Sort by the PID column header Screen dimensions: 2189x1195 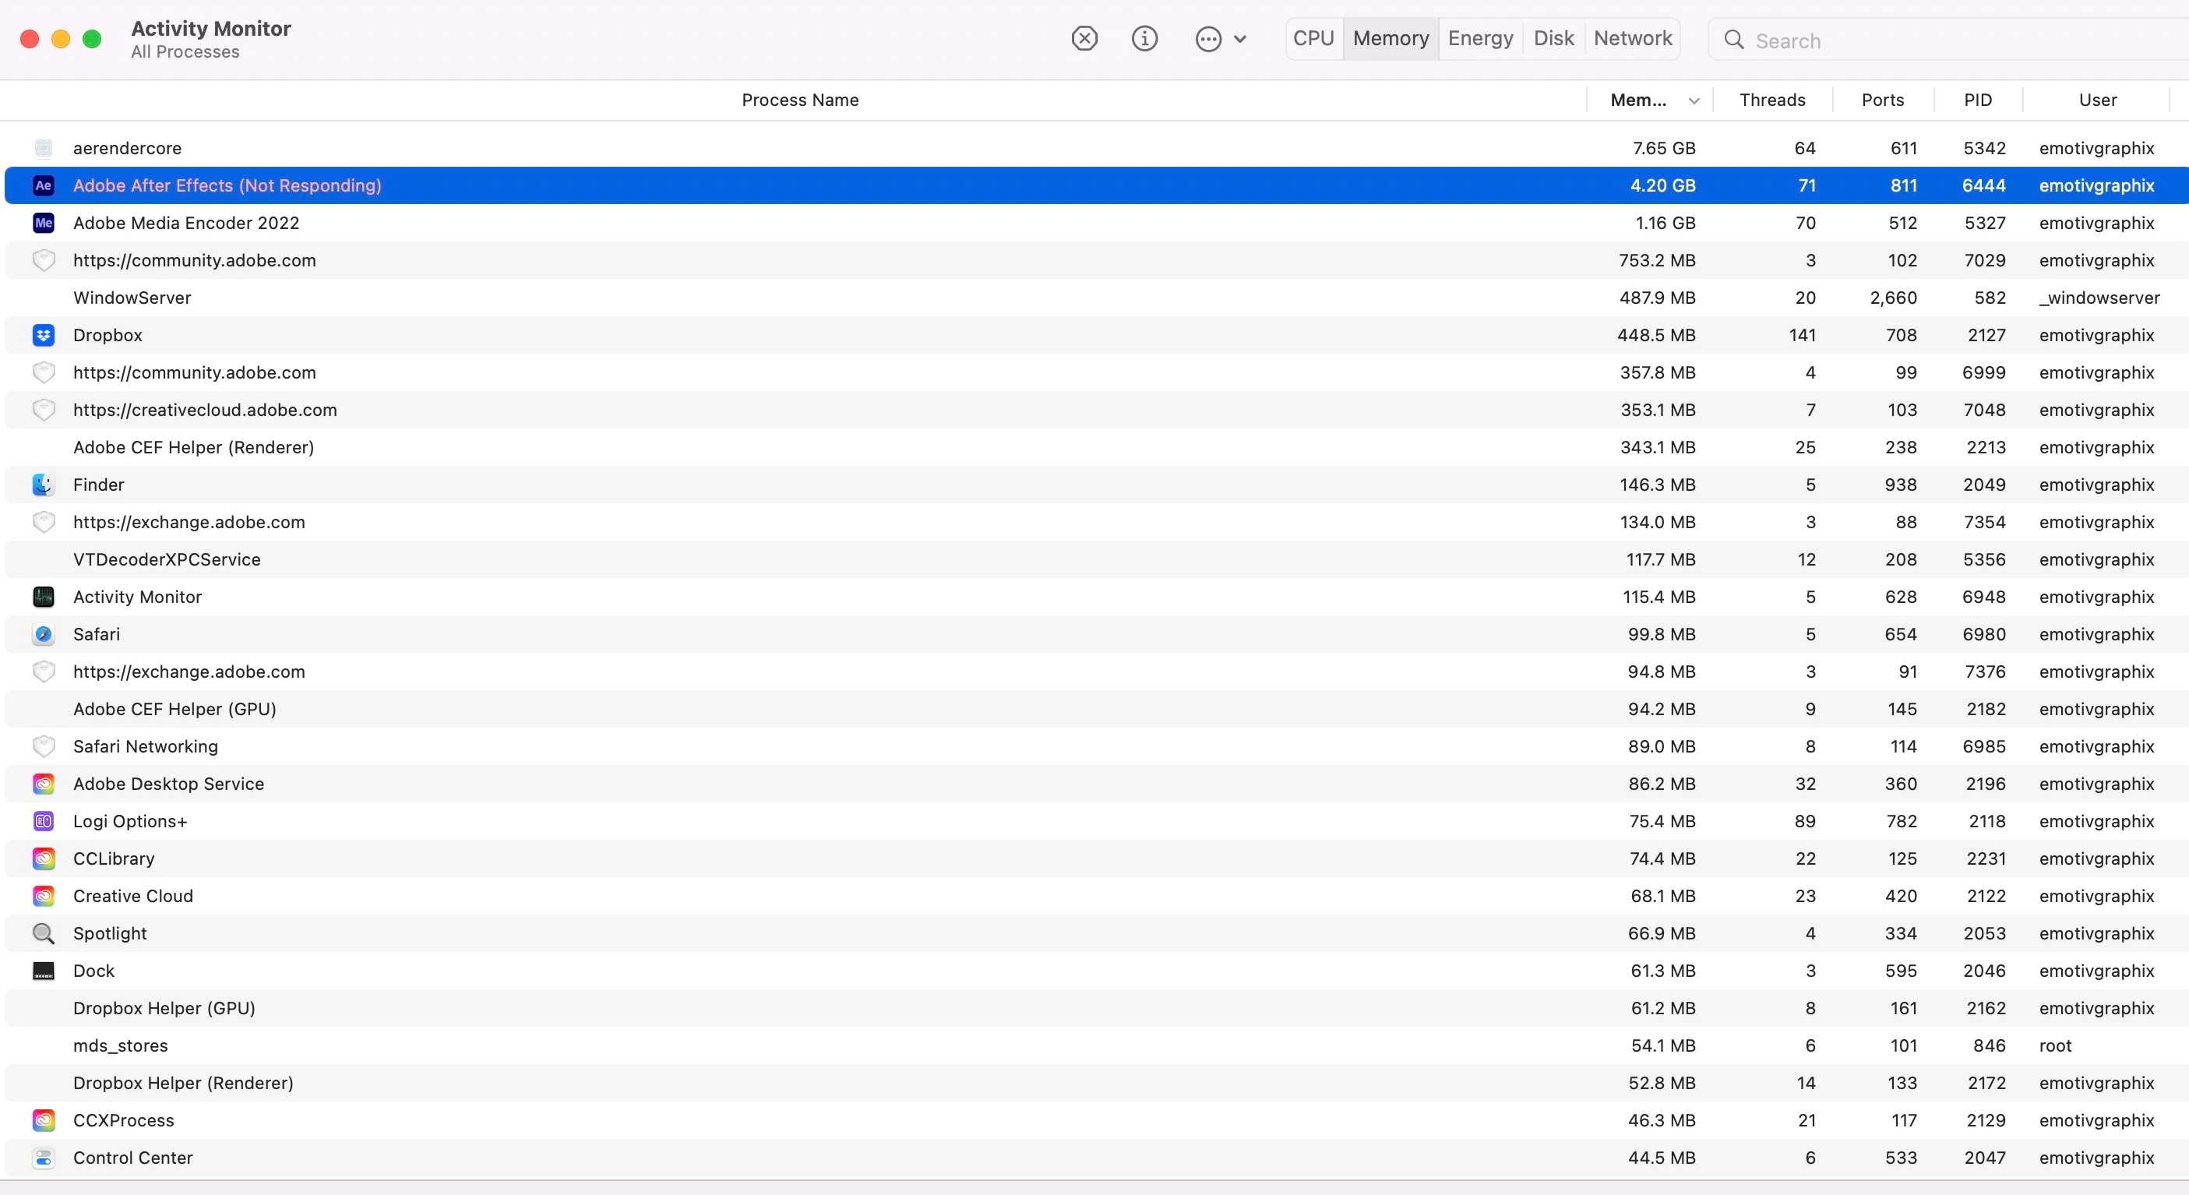[1977, 100]
